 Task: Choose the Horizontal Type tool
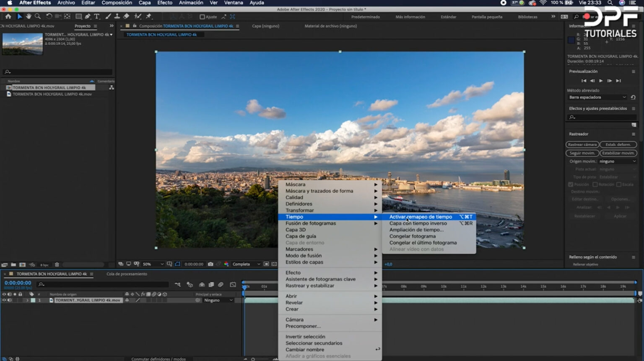pyautogui.click(x=97, y=16)
